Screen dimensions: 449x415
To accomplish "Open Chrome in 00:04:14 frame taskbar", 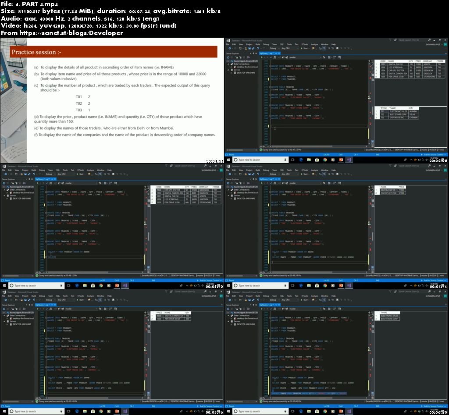I will coord(325,286).
